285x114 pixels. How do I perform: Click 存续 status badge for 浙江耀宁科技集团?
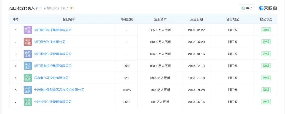click(x=266, y=30)
